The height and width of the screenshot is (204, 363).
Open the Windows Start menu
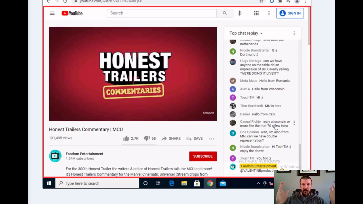tap(49, 183)
